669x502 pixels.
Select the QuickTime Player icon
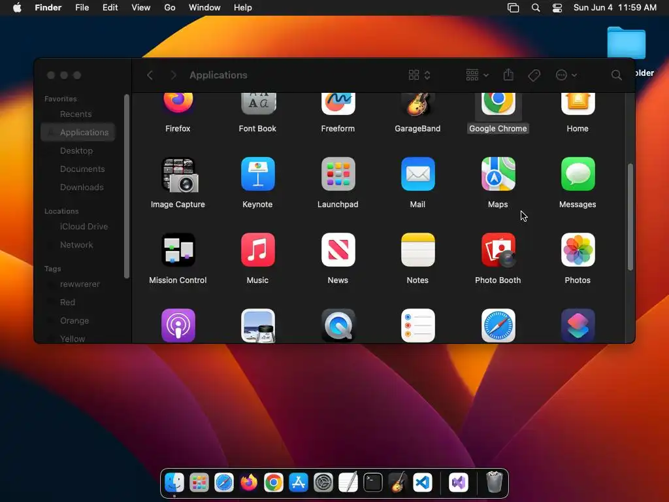[338, 326]
